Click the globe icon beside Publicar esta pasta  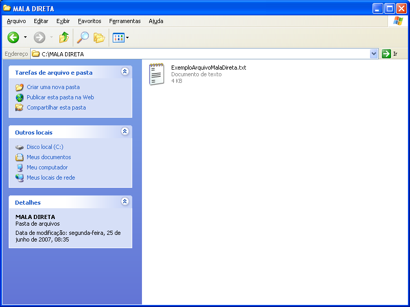point(19,97)
